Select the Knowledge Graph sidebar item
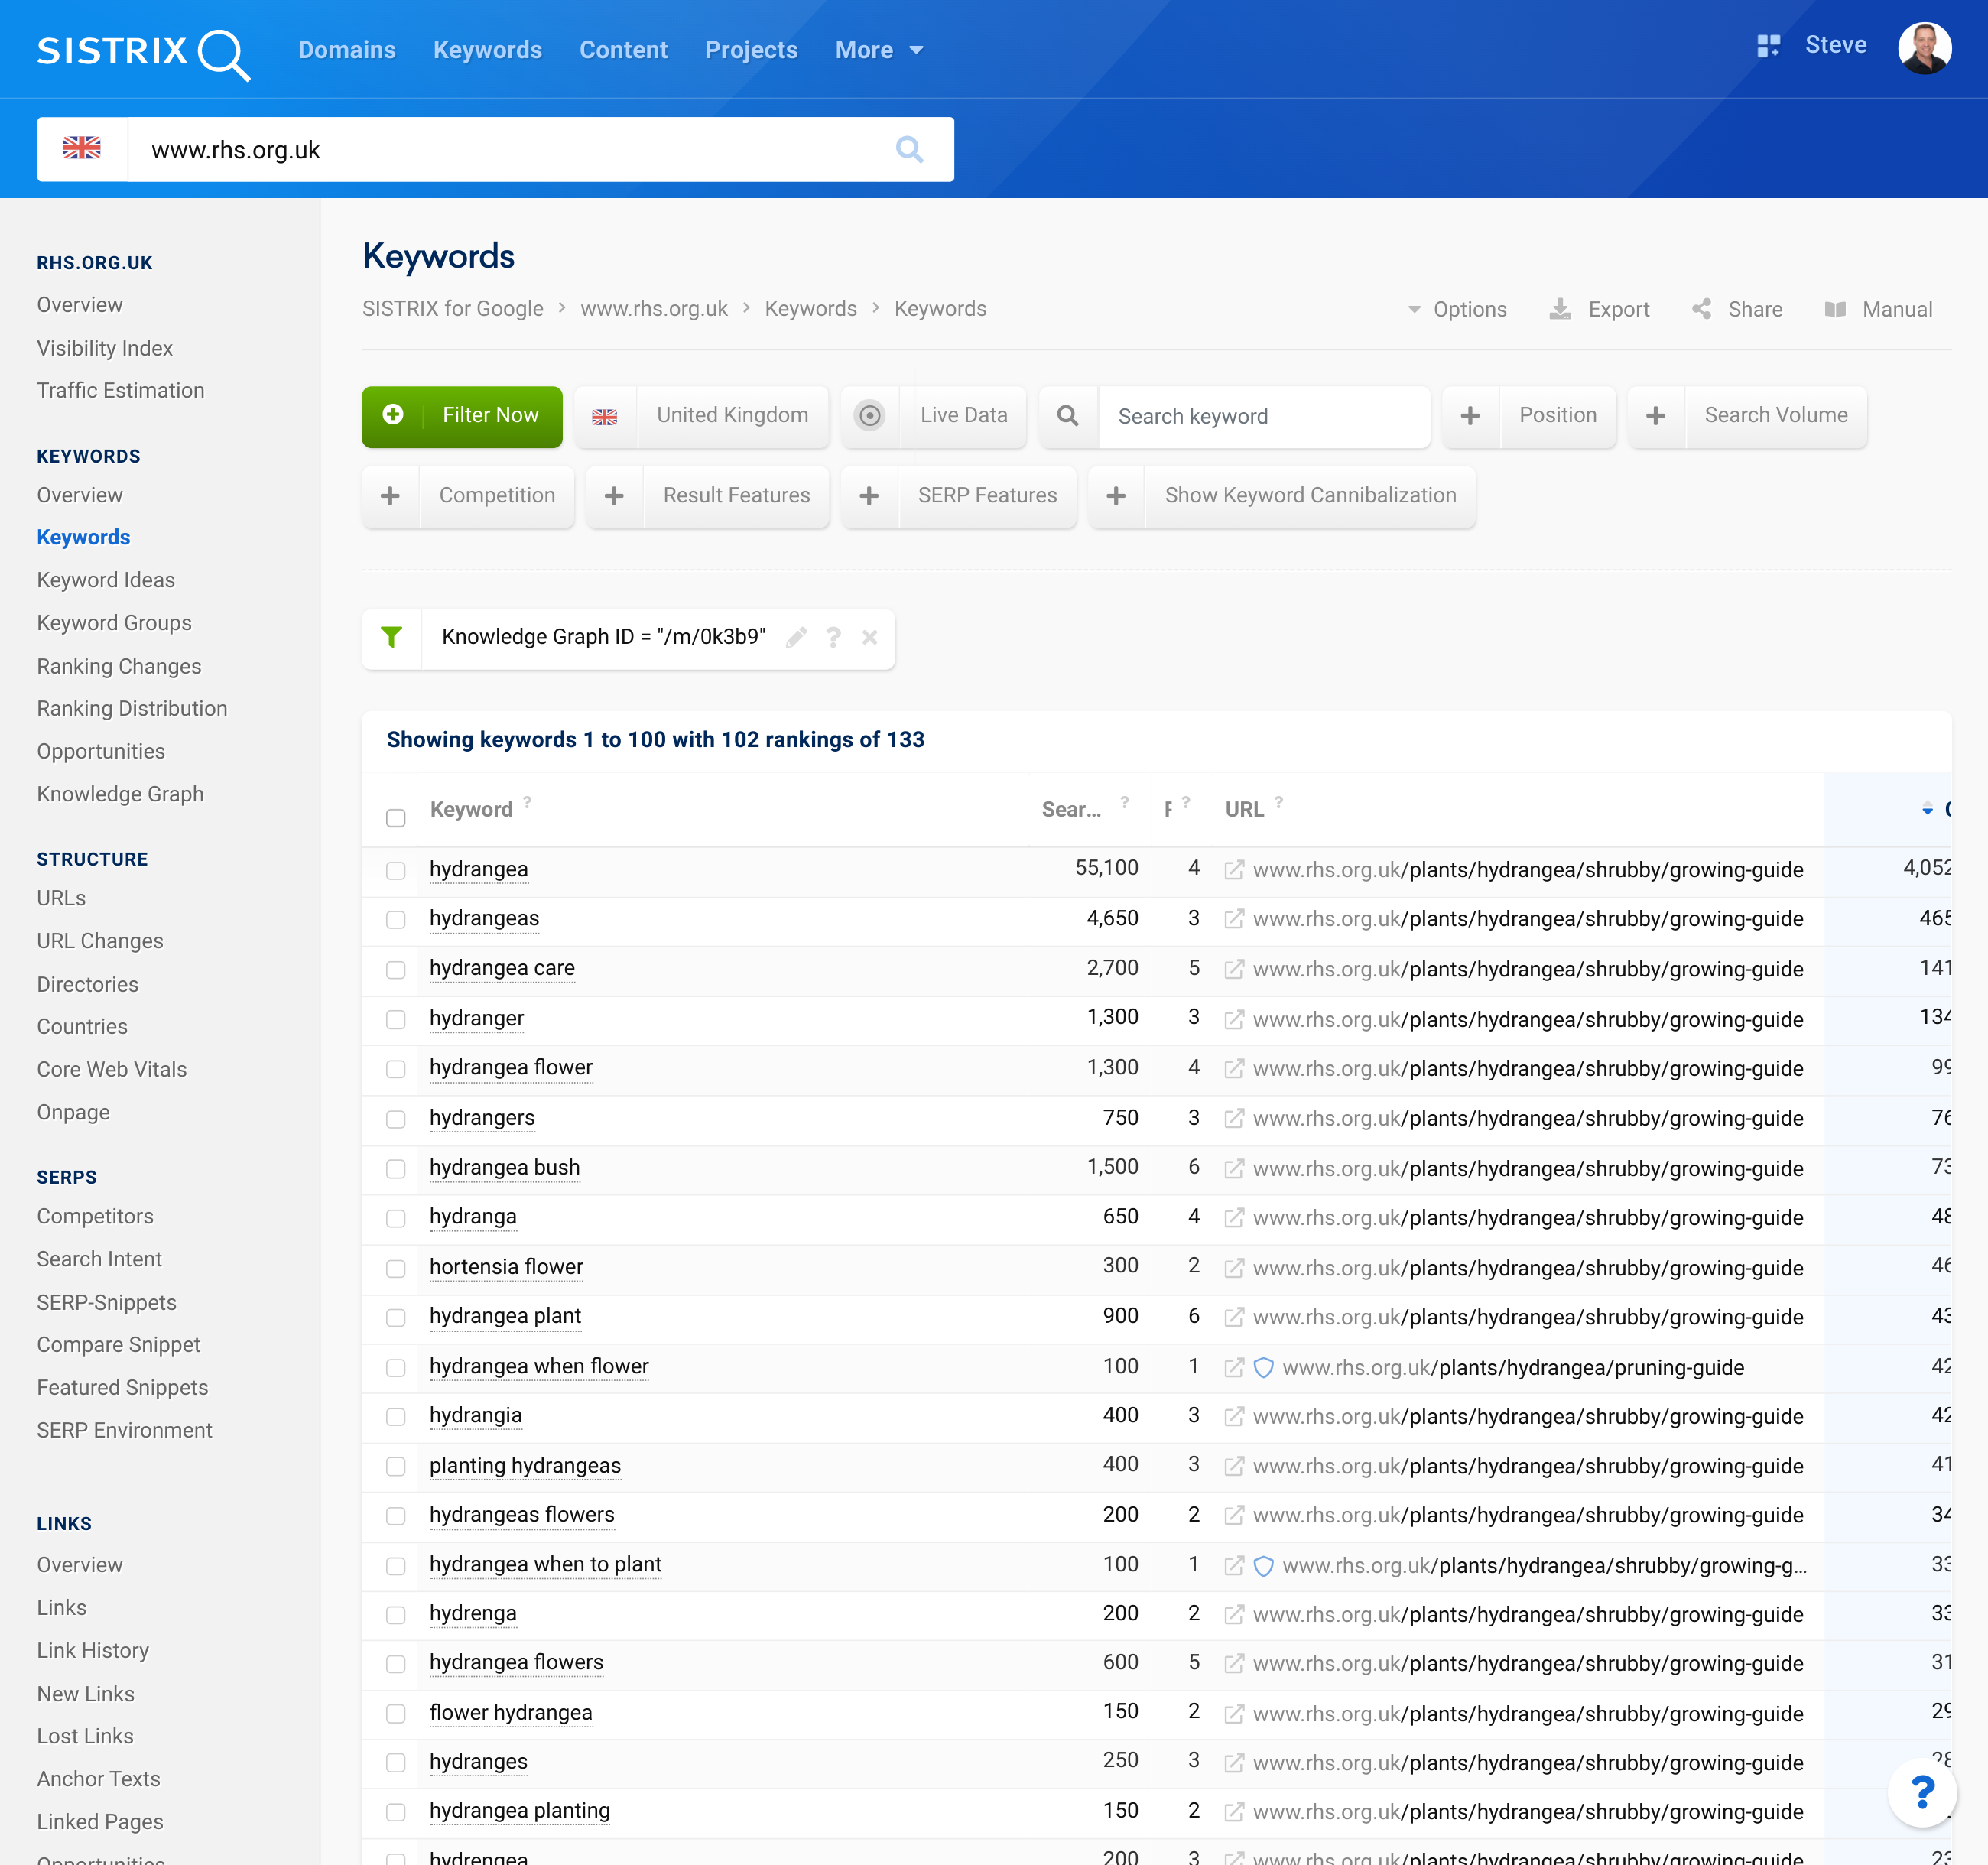The width and height of the screenshot is (1988, 1865). click(119, 792)
